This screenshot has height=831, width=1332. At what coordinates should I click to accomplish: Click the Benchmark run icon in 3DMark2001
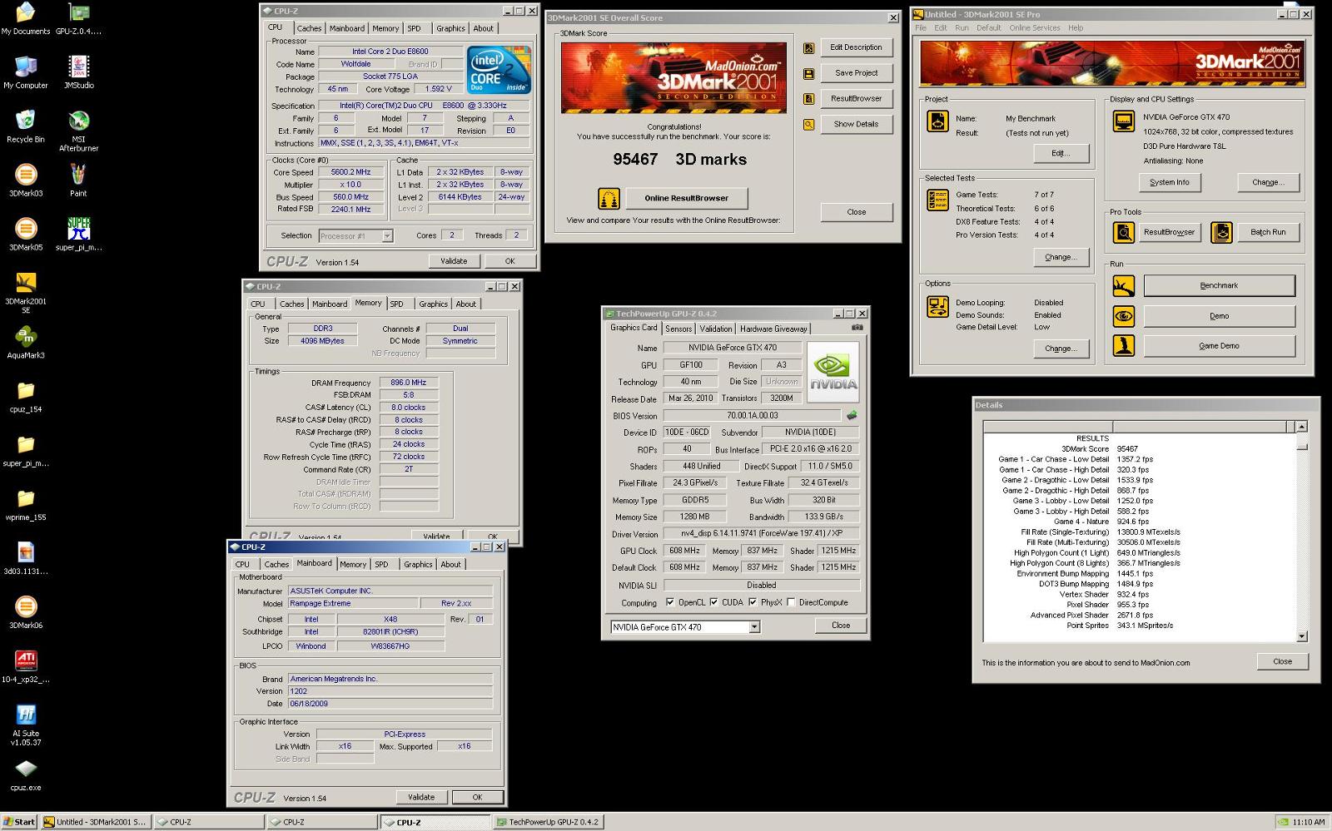pos(1124,286)
